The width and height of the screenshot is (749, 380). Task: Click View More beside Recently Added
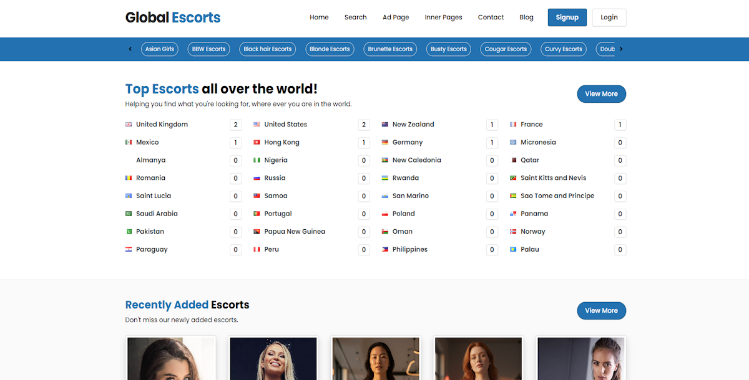pyautogui.click(x=601, y=311)
